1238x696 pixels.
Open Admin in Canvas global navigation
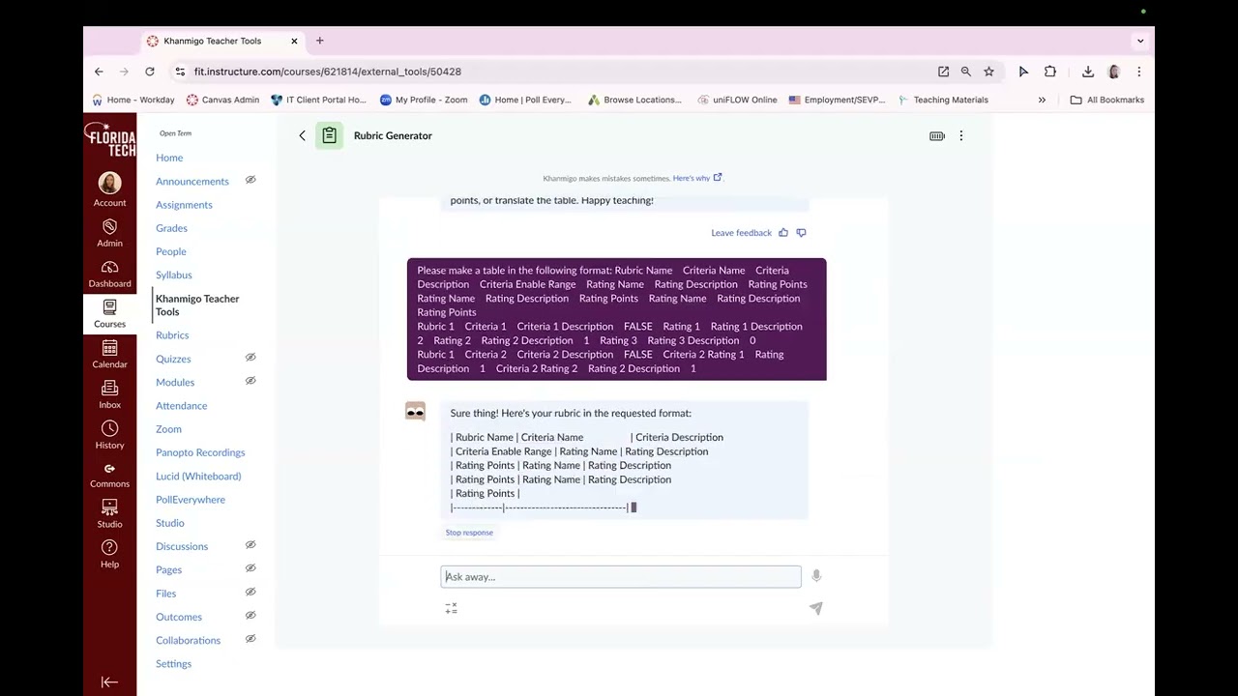tap(109, 233)
